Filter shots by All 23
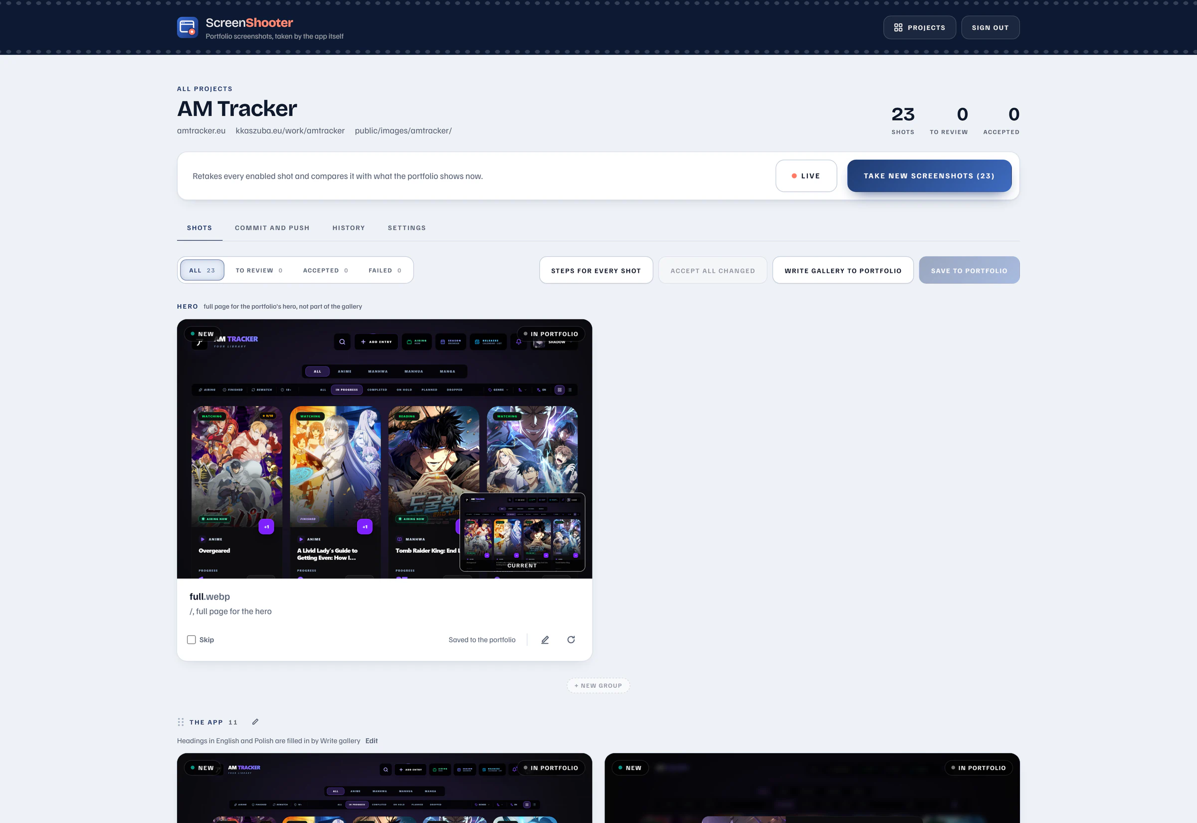Image resolution: width=1197 pixels, height=823 pixels. pos(202,270)
